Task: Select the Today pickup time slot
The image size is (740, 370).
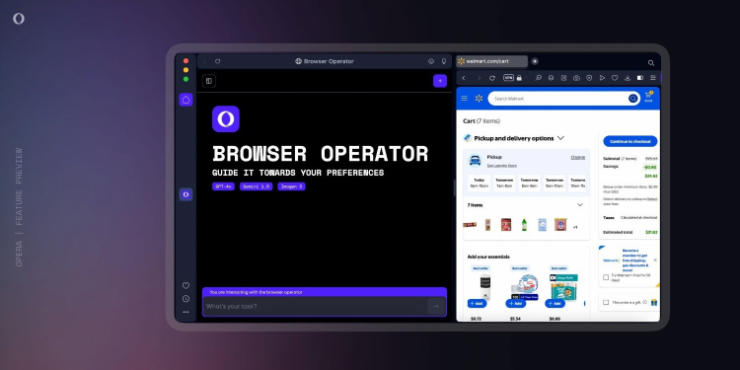Action: (x=479, y=183)
